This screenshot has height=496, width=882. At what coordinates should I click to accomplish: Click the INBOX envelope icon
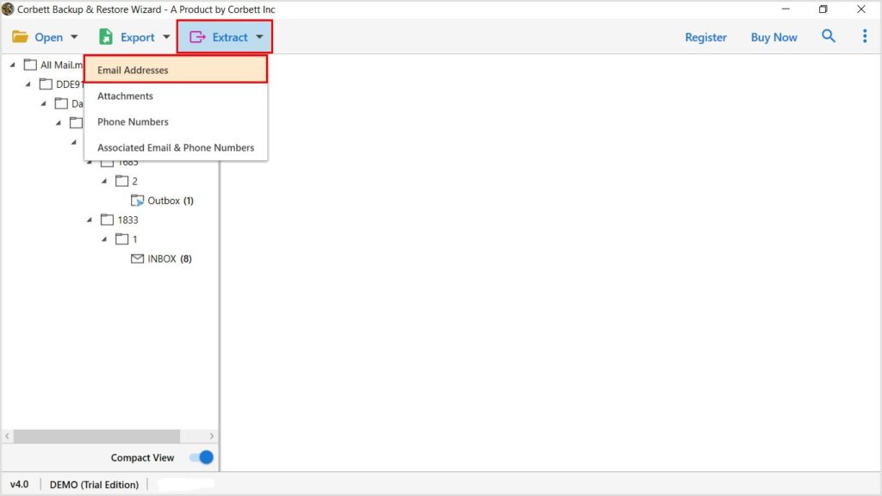click(137, 258)
